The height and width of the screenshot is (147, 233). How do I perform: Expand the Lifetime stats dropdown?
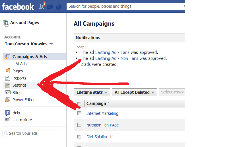[92, 92]
